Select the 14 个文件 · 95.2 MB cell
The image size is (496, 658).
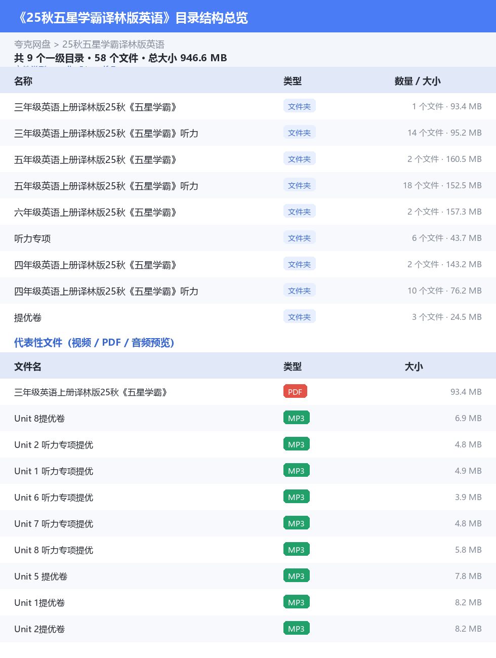pyautogui.click(x=444, y=133)
